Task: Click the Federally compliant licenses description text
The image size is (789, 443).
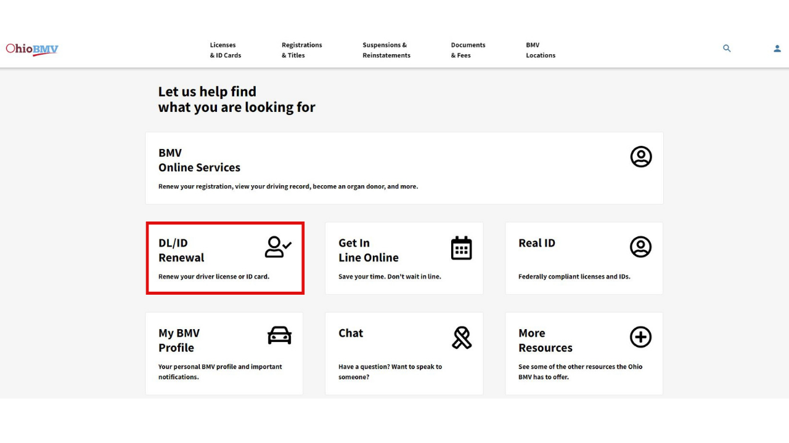Action: point(574,277)
